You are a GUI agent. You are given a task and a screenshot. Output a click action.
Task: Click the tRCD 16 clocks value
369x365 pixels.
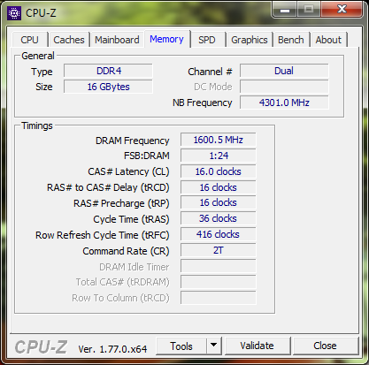tap(219, 187)
